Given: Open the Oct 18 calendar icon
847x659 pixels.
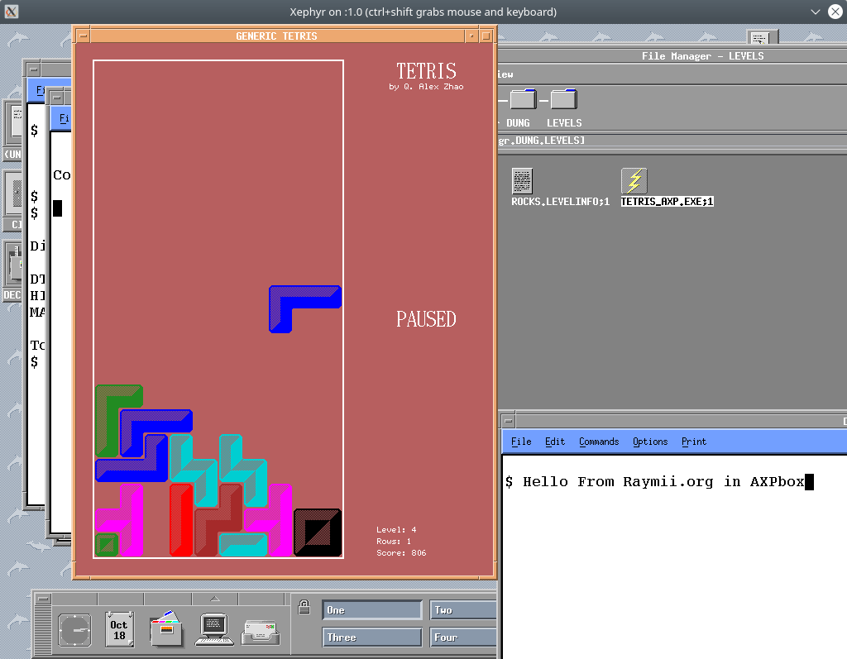Looking at the screenshot, I should click(x=118, y=628).
